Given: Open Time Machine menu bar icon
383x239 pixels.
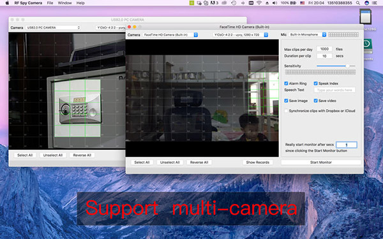Looking at the screenshot, I should (x=234, y=3).
